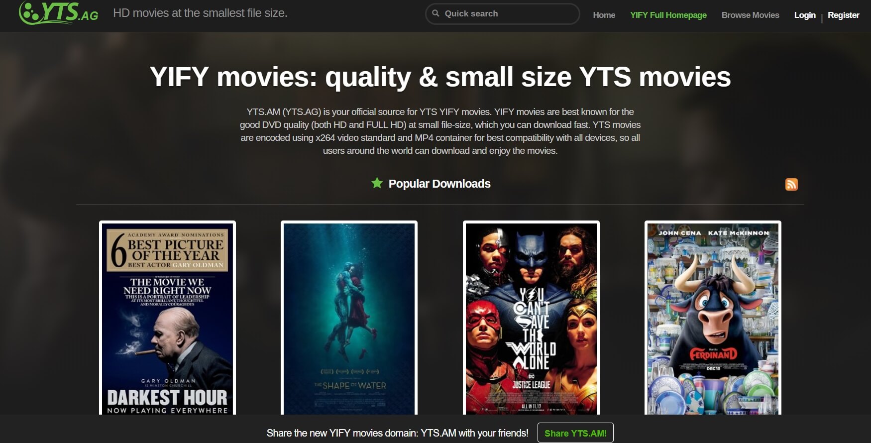Click the magnifier icon in the search box

point(436,13)
